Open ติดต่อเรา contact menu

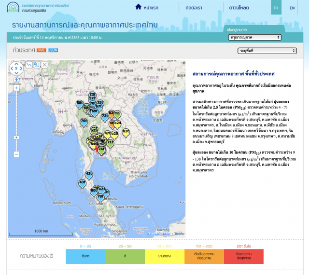tap(194, 8)
